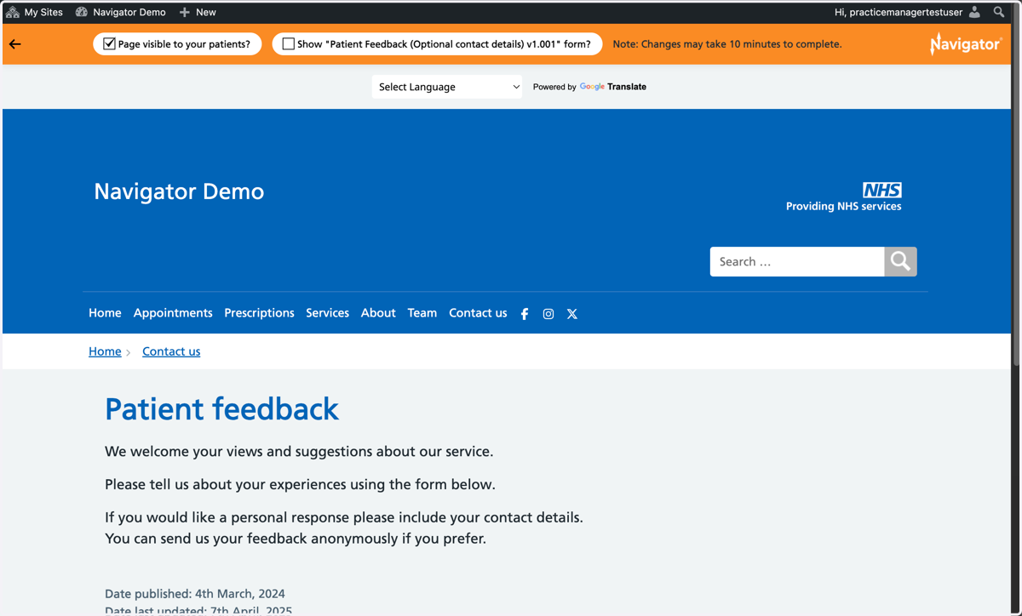This screenshot has height=616, width=1022.
Task: Click the note about changes taking 10 minutes
Action: click(x=727, y=44)
